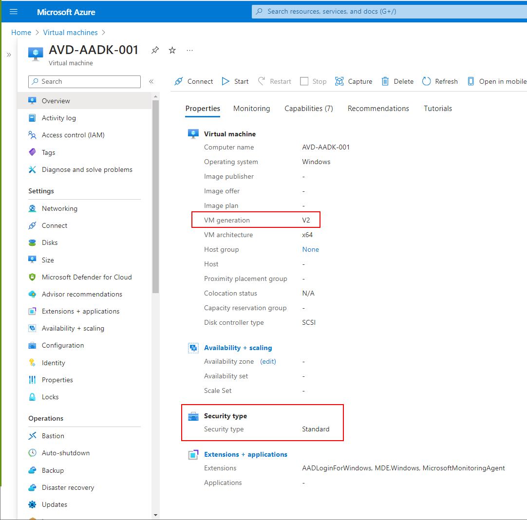
Task: Edit the Availability zone
Action: click(268, 361)
